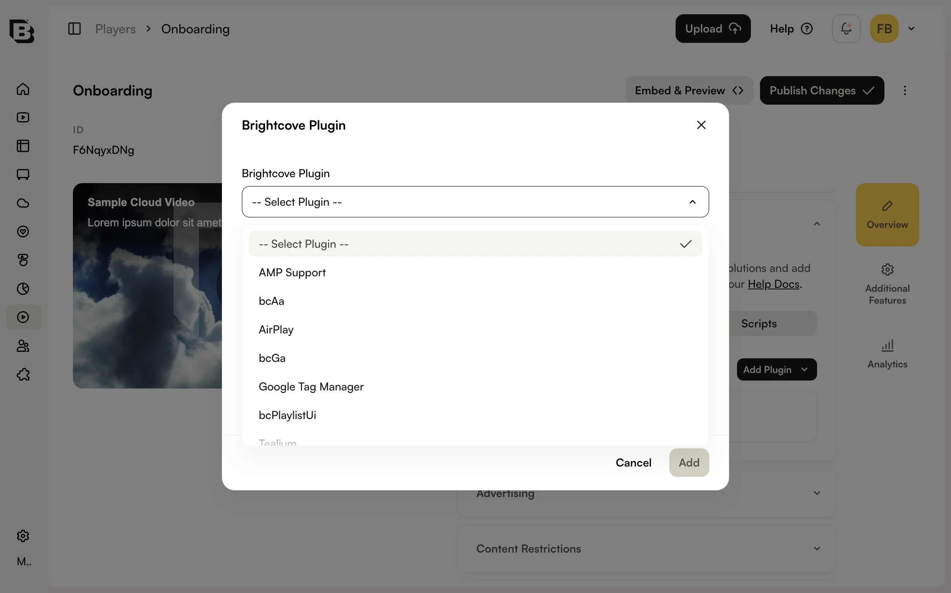Screen dimensions: 951x593
Task: Click the Onboarding breadcrumb text
Action: [x=195, y=29]
